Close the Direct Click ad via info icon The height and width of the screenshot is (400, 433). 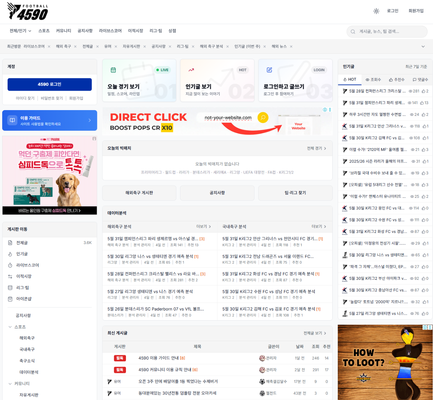(x=325, y=110)
